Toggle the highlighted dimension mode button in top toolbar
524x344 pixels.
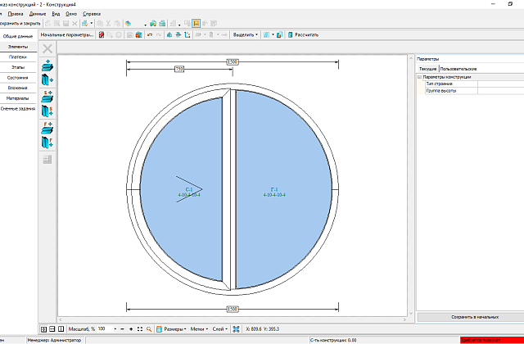coord(196,24)
